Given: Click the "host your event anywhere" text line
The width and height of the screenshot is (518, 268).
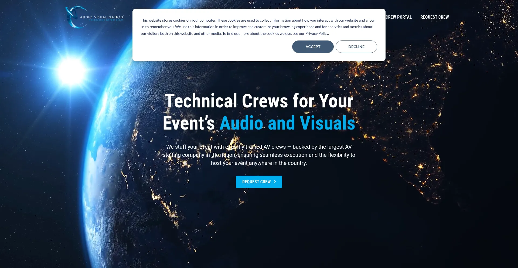Looking at the screenshot, I should (259, 163).
